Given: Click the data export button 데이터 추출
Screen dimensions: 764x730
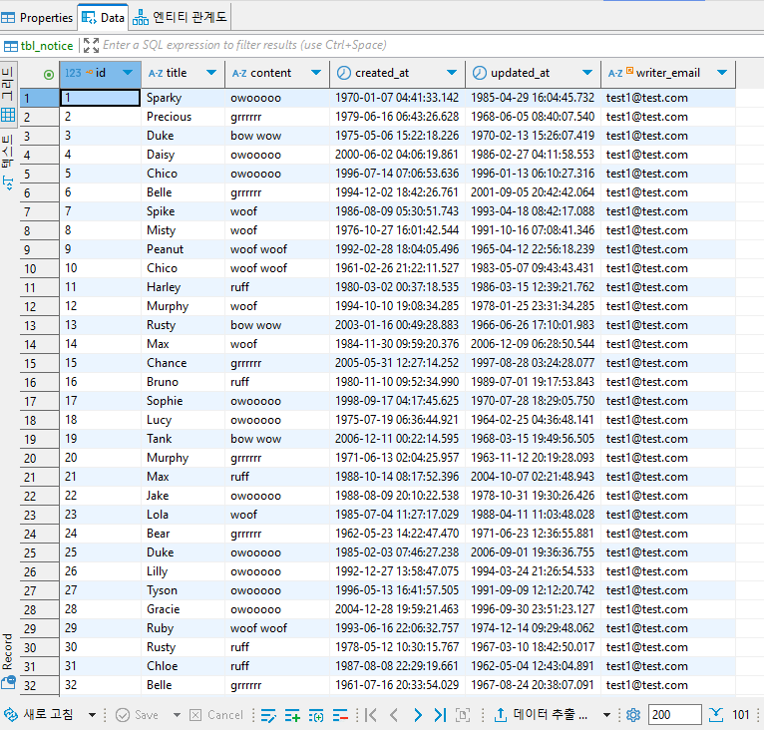Looking at the screenshot, I should point(541,715).
